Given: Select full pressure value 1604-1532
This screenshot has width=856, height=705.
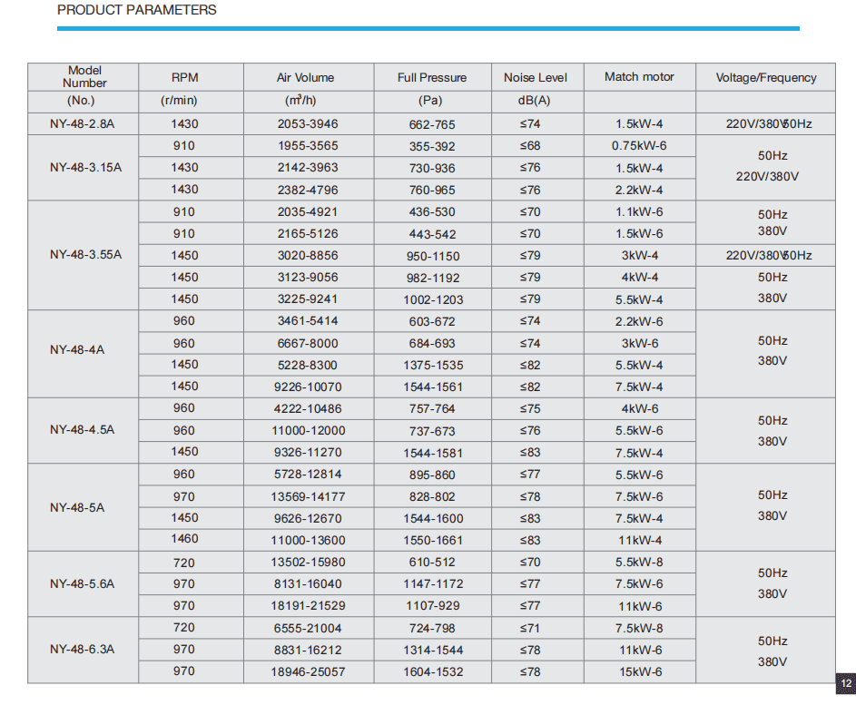Looking at the screenshot, I should pos(432,671).
